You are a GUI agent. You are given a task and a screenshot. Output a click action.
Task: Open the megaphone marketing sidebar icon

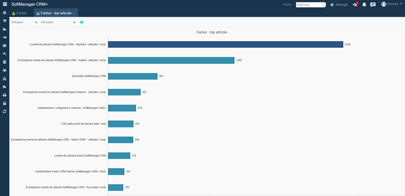[x=5, y=37]
